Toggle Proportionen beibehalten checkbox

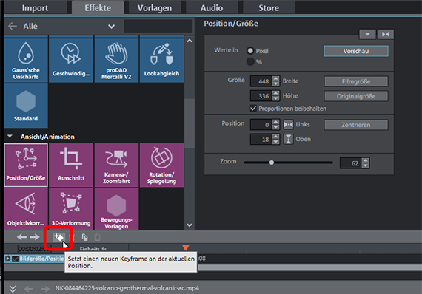pyautogui.click(x=253, y=108)
